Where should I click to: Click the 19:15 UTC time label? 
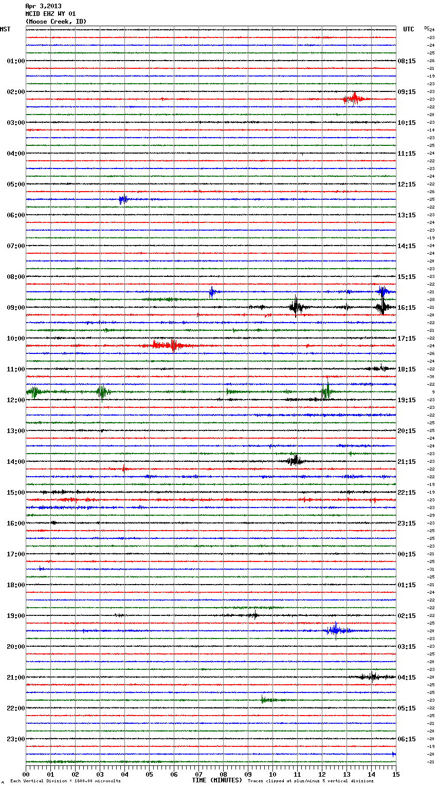point(407,400)
